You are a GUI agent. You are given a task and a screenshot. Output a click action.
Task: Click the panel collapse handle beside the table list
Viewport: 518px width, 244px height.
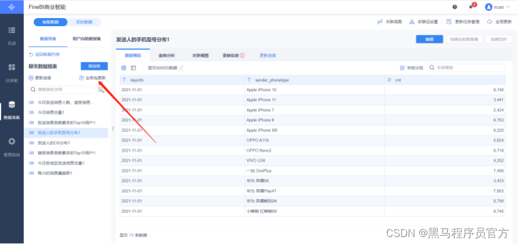pos(113,129)
